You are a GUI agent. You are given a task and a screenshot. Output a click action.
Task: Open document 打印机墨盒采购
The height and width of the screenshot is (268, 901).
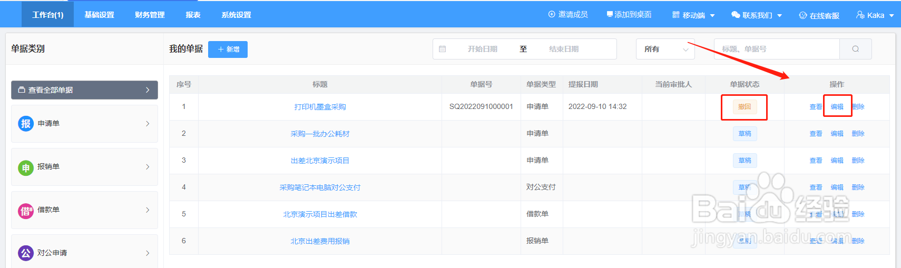click(320, 107)
